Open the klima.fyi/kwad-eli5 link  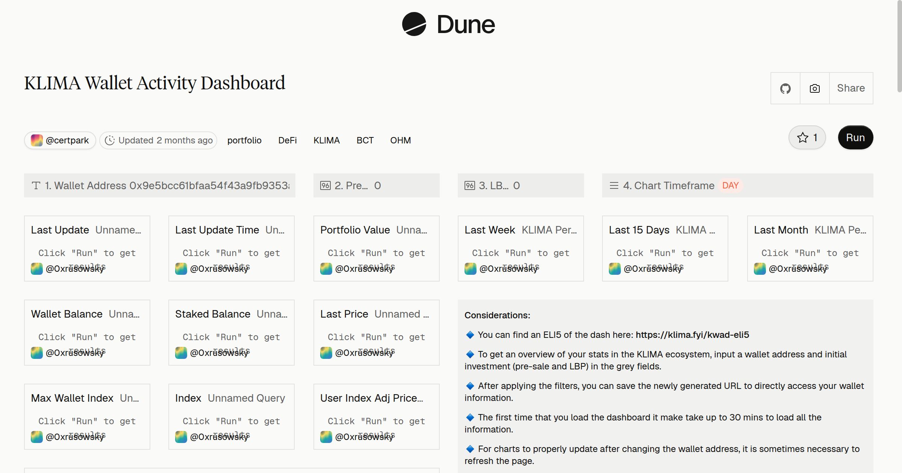[x=692, y=335]
